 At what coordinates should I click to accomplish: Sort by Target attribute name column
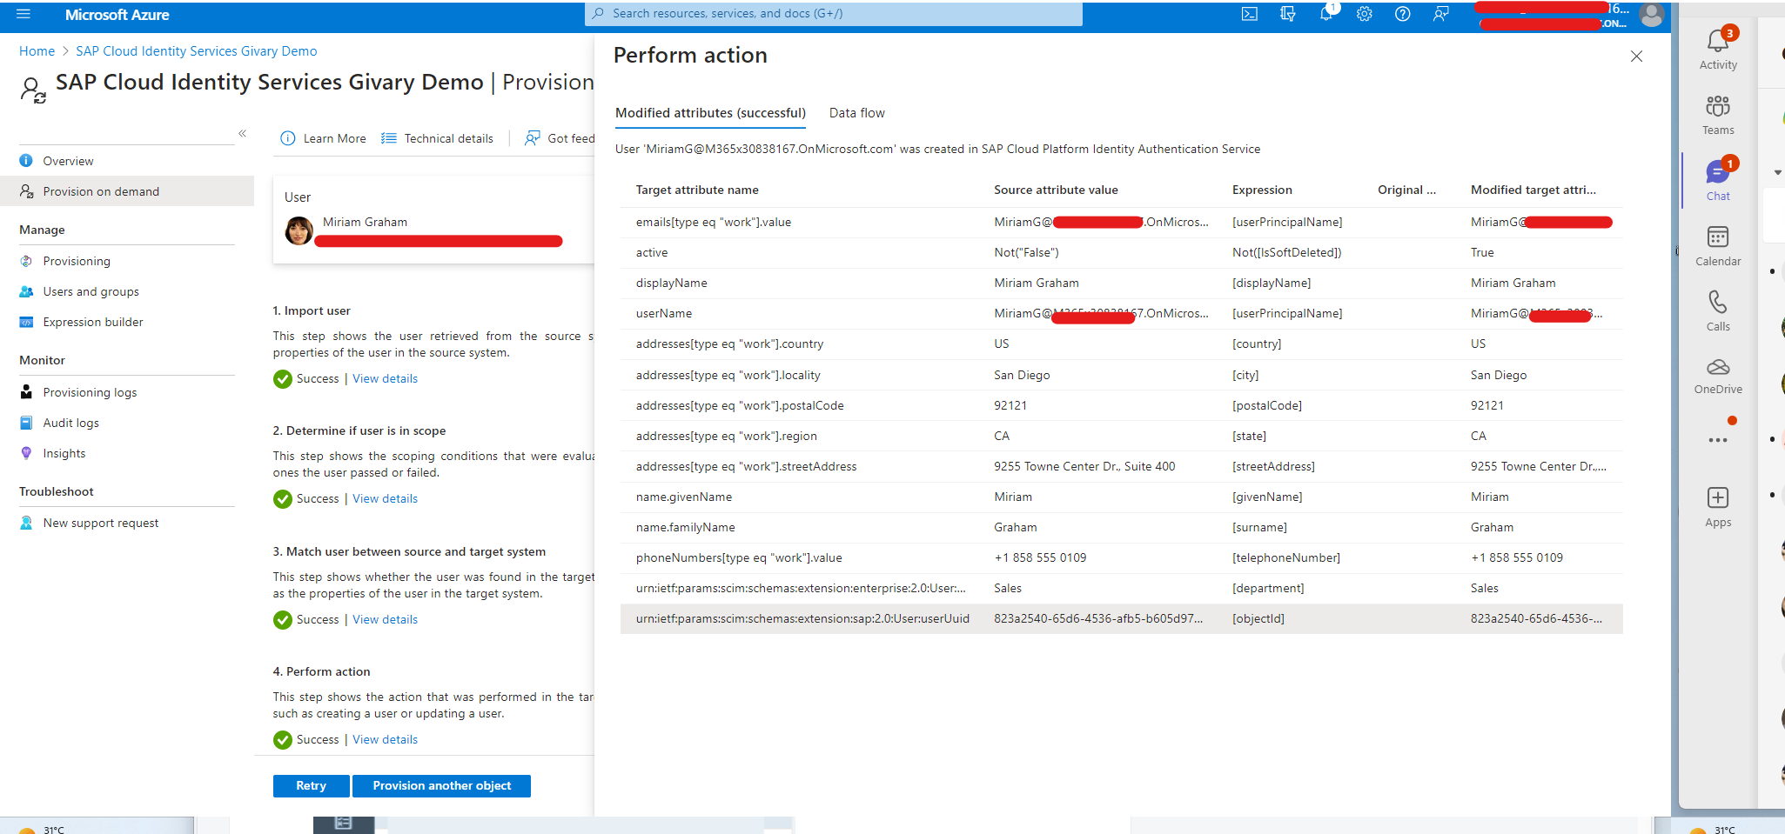(697, 190)
